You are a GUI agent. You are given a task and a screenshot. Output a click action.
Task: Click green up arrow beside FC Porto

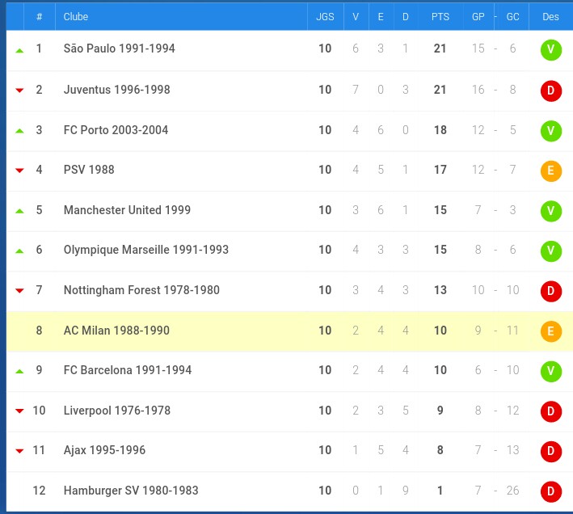[x=19, y=131]
